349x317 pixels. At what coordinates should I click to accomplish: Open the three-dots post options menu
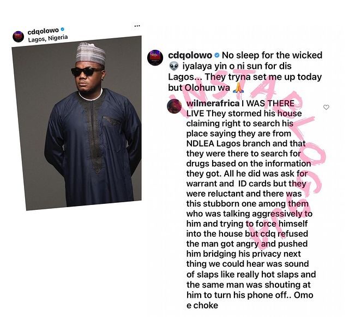[x=137, y=26]
